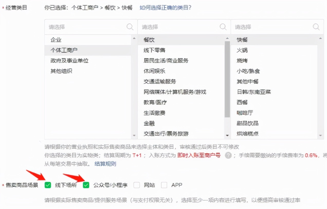Uncheck the 线下场所 checkbox
Screen dimensions: 327x209
47,185
